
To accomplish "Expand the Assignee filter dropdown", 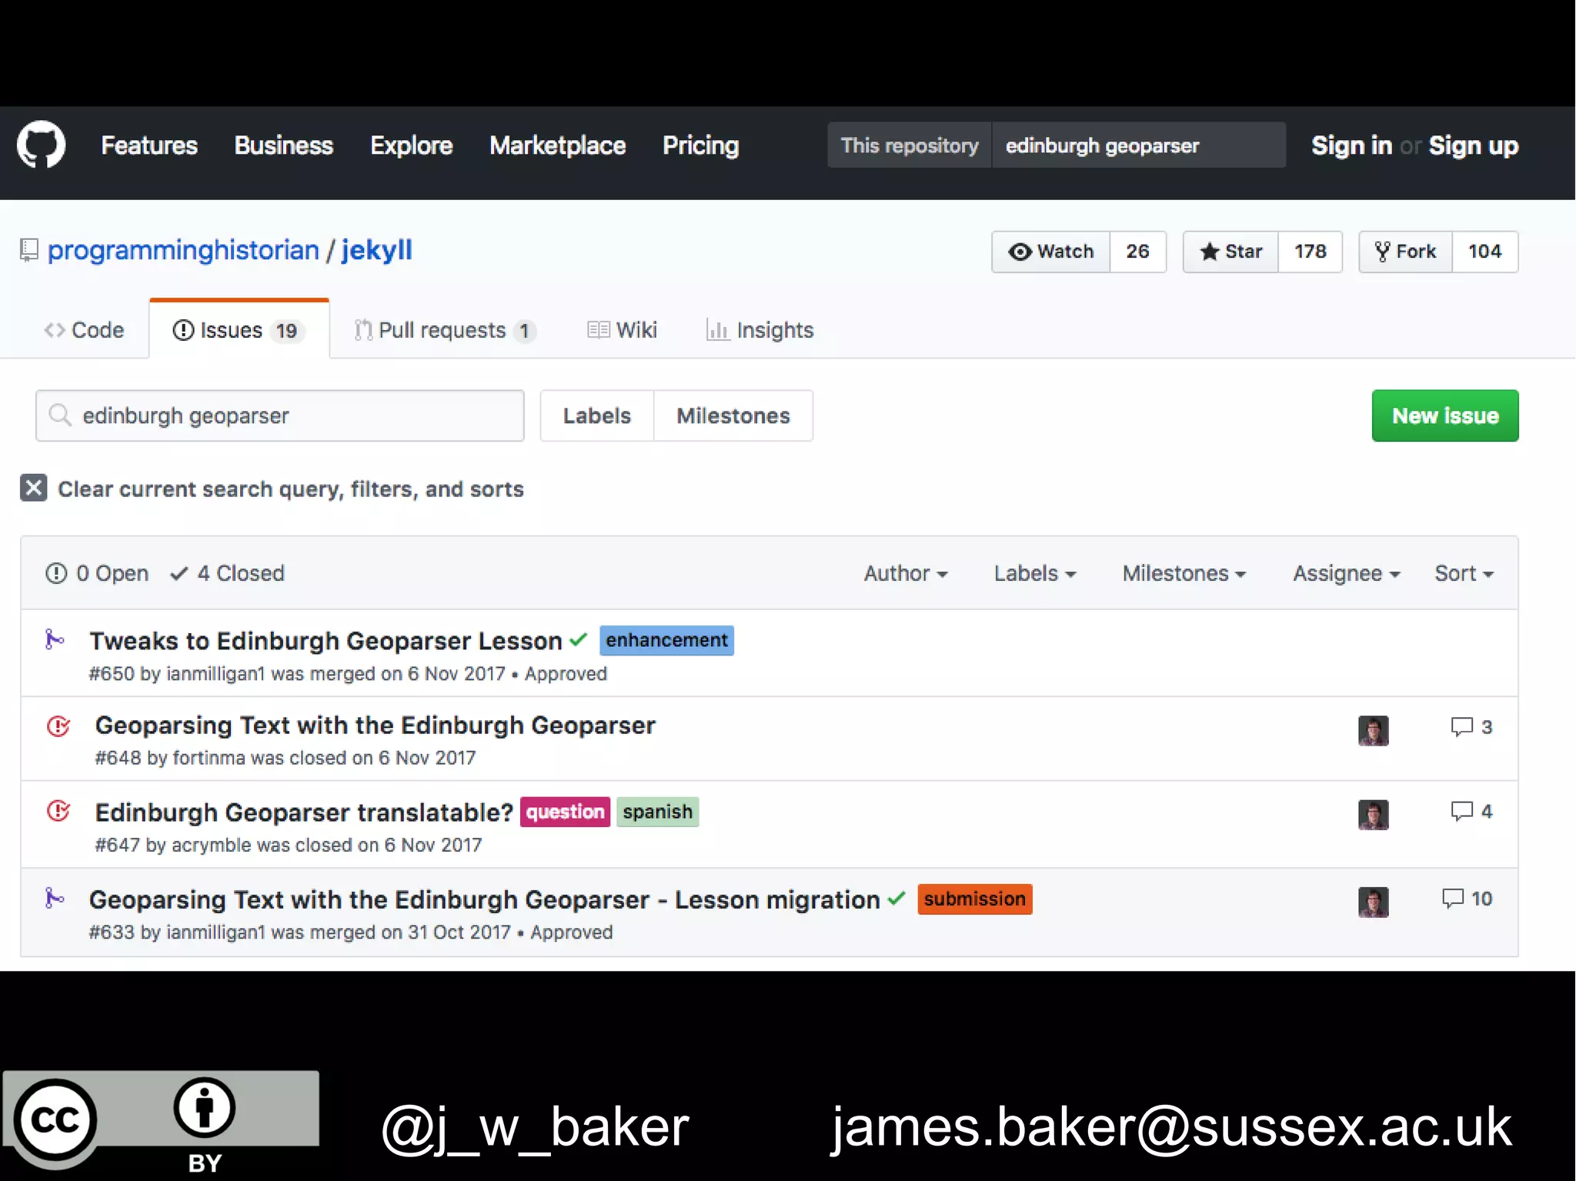I will (x=1347, y=573).
